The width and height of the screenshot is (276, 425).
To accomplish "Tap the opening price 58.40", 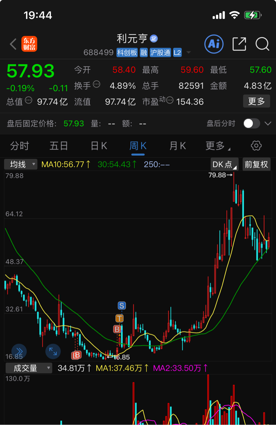I will [124, 70].
